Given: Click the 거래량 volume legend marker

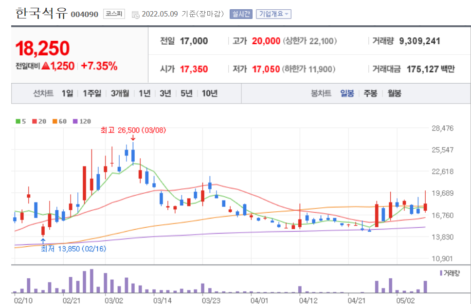Looking at the screenshot, I should tap(441, 273).
